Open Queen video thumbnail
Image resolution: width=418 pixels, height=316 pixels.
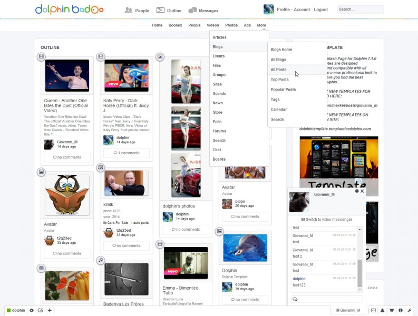click(x=67, y=76)
